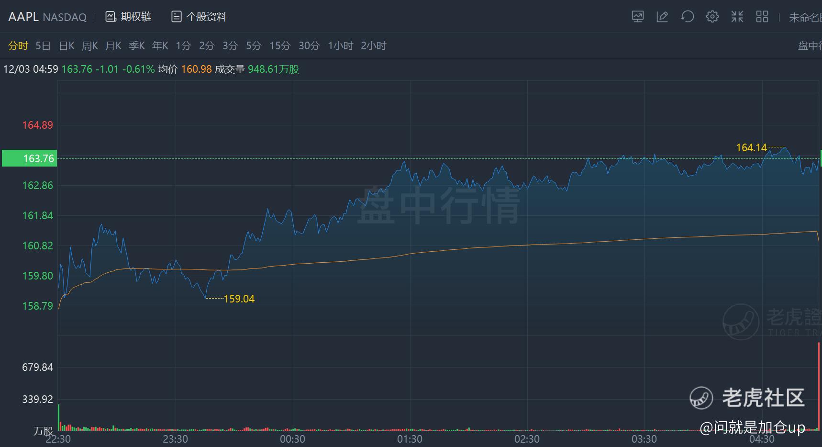Choose the 1小时 interval tab

click(340, 45)
